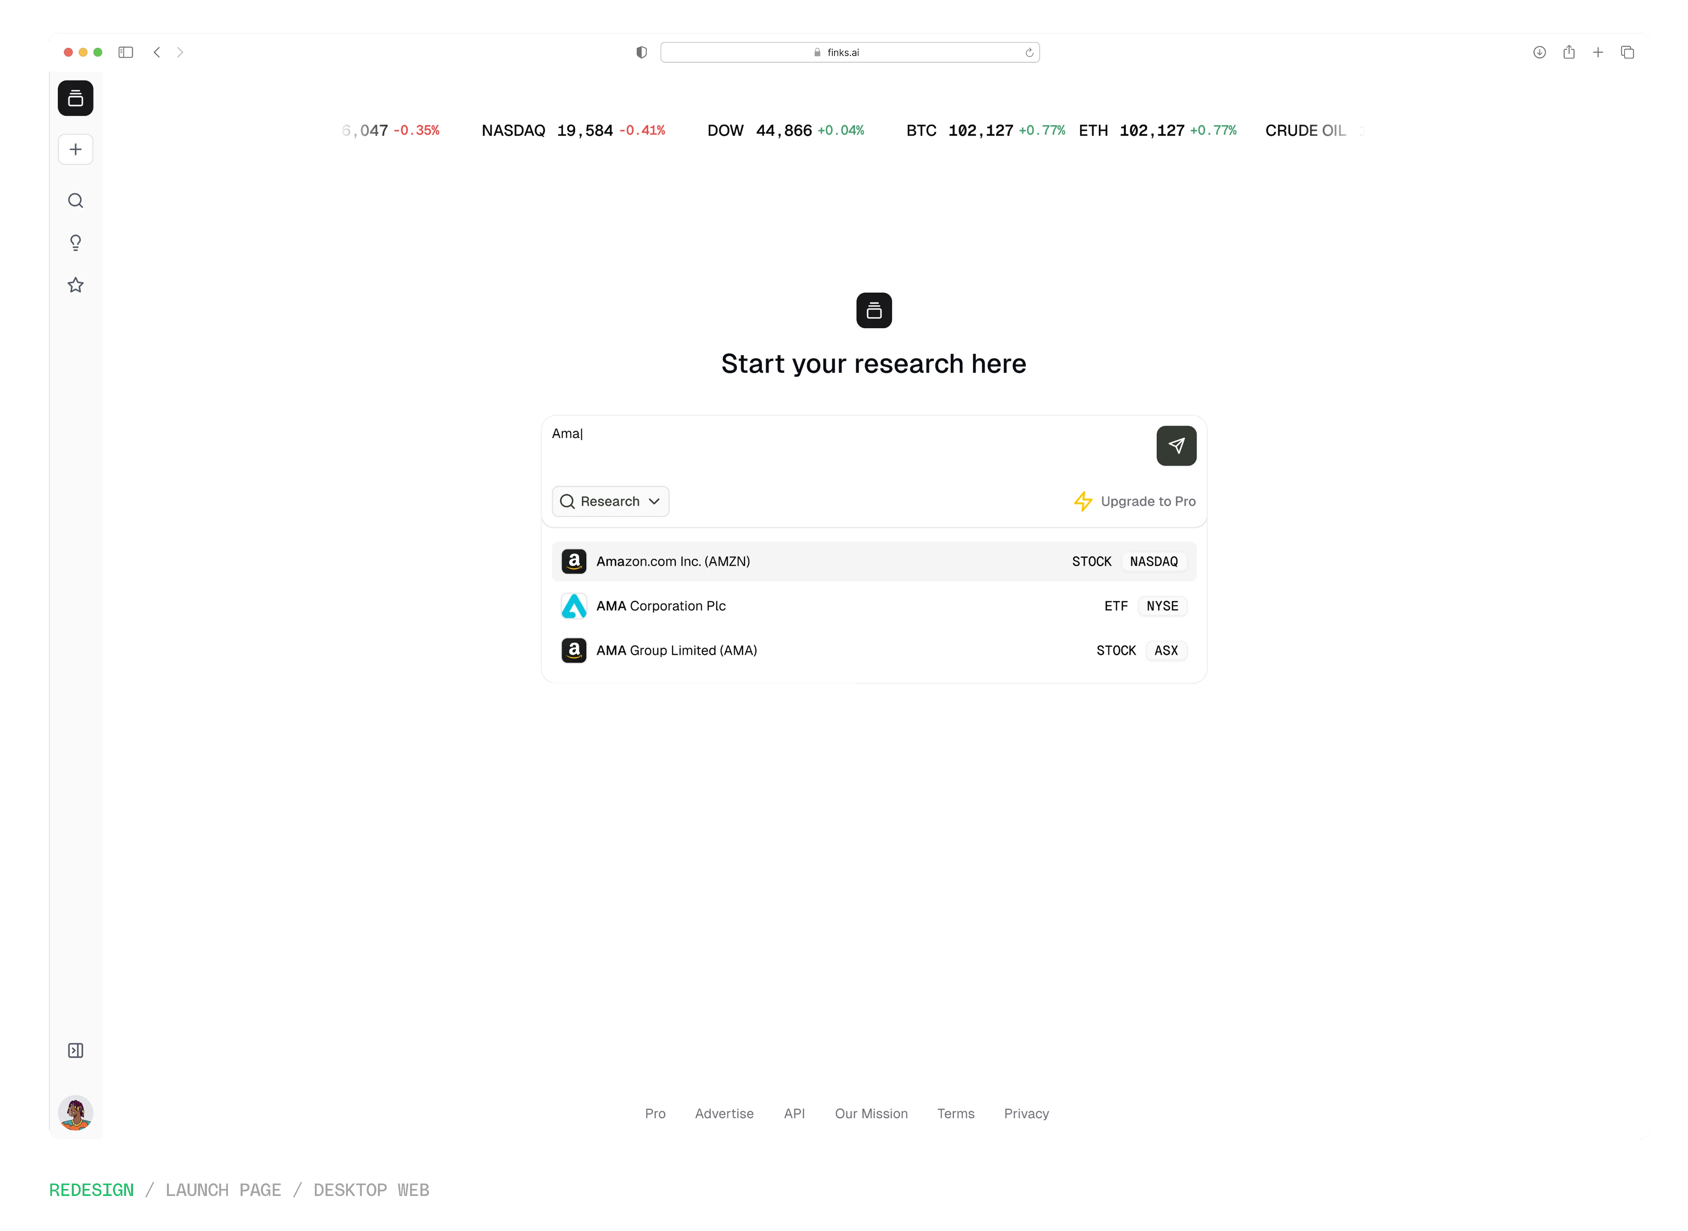Reload page in address bar
The width and height of the screenshot is (1688, 1231).
pyautogui.click(x=1029, y=53)
